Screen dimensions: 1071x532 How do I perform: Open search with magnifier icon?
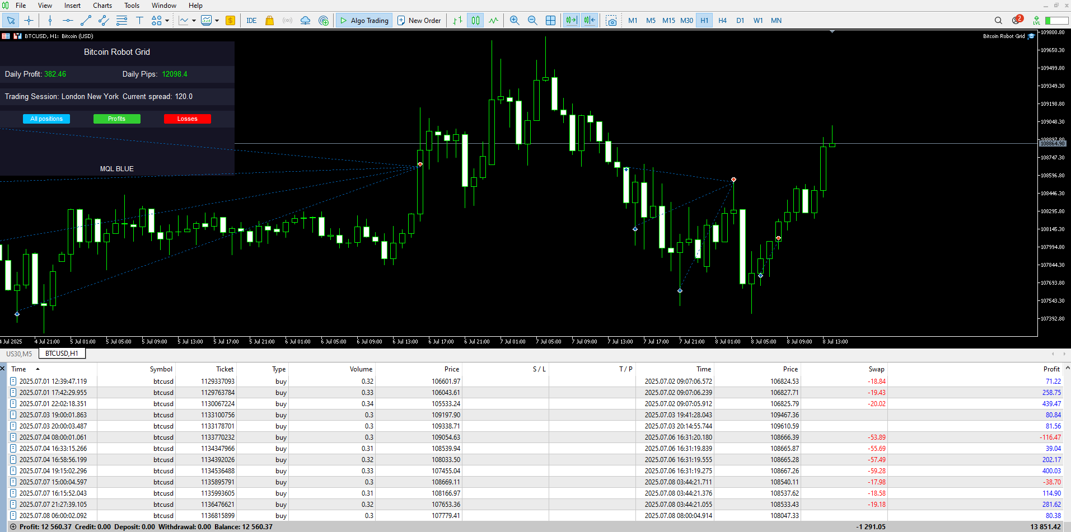click(998, 21)
